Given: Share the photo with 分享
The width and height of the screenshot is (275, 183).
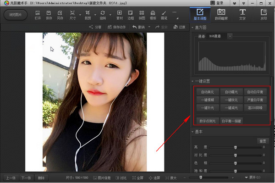Looking at the screenshot, I should pyautogui.click(x=95, y=27).
